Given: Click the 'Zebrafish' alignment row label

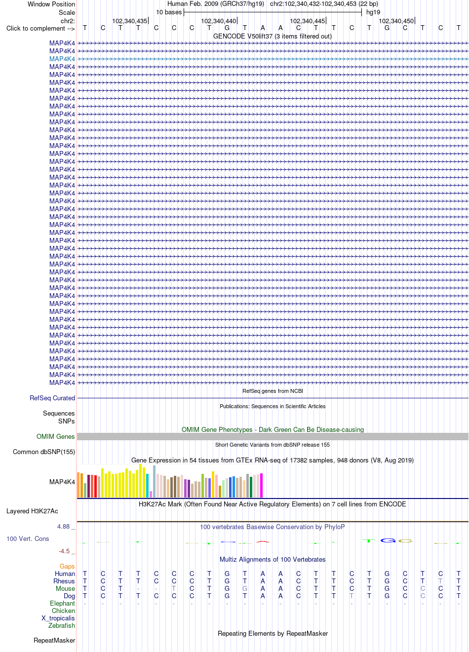Looking at the screenshot, I should (62, 625).
